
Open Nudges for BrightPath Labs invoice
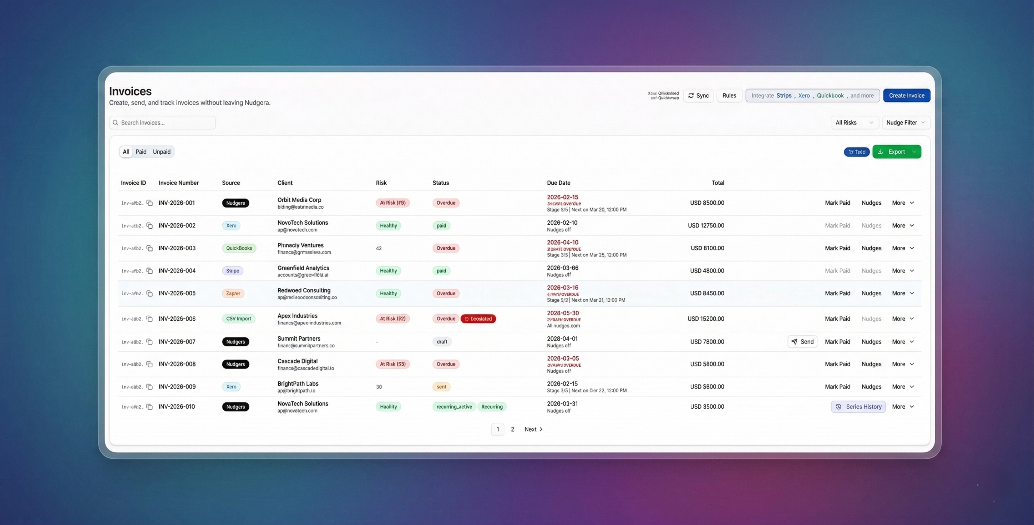point(871,387)
